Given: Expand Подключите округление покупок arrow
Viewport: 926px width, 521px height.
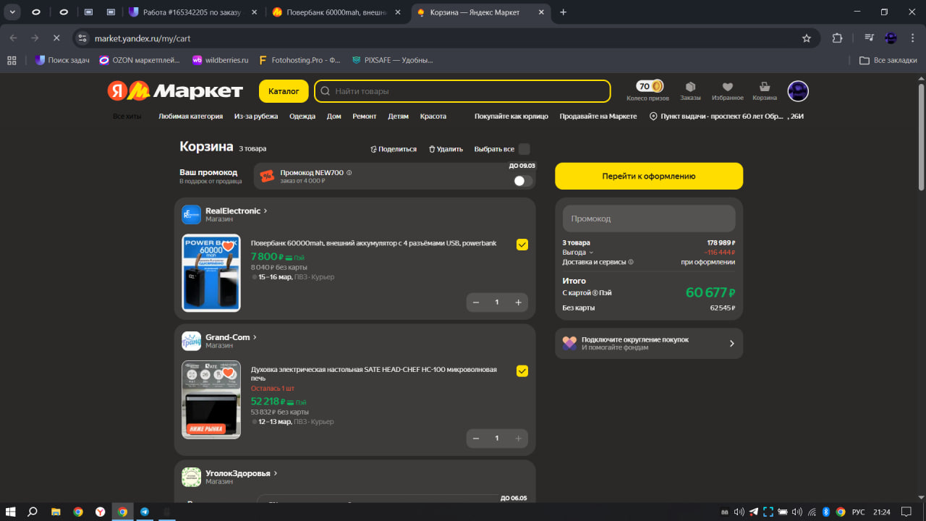Looking at the screenshot, I should coord(731,344).
